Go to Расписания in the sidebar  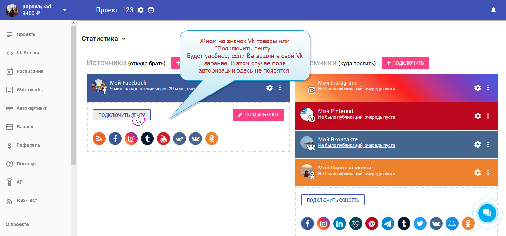30,71
